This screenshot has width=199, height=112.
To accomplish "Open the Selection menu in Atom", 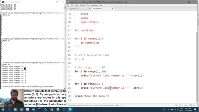I will pos(82,5).
